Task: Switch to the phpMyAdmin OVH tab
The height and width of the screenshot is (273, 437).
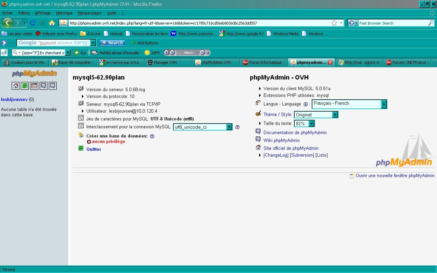Action: point(216,62)
